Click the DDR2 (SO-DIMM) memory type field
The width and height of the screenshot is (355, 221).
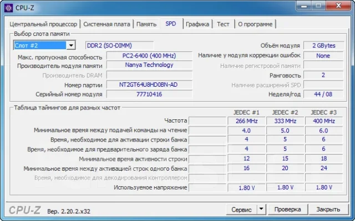pyautogui.click(x=120, y=45)
